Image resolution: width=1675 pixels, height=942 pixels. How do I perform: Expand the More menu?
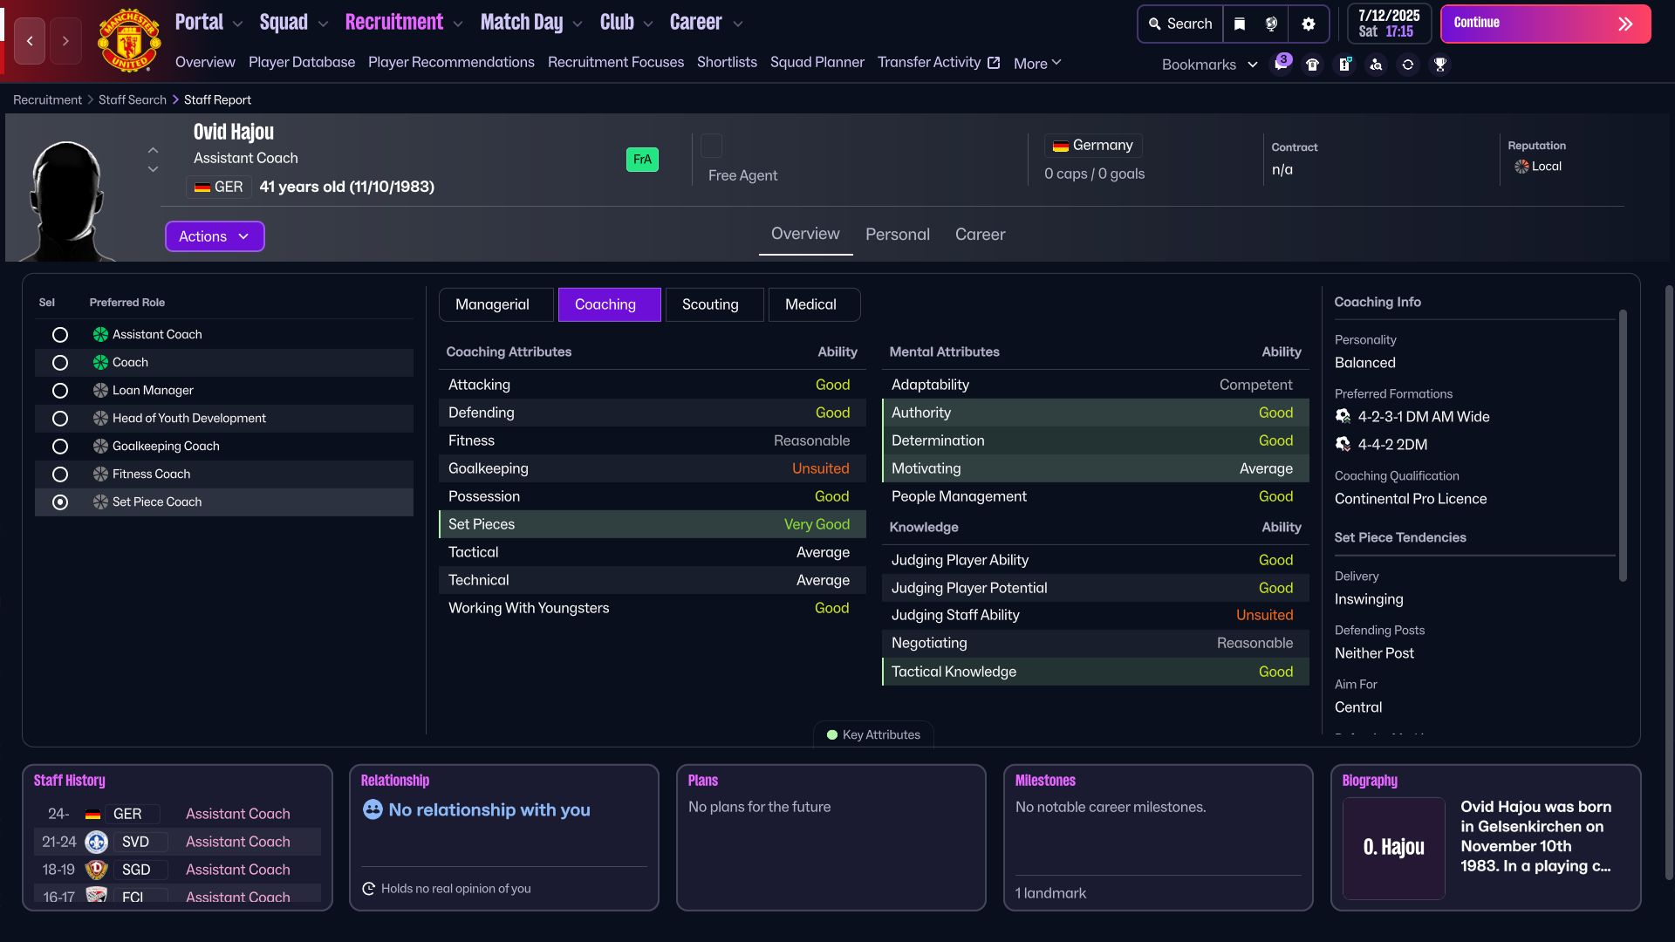tap(1037, 63)
